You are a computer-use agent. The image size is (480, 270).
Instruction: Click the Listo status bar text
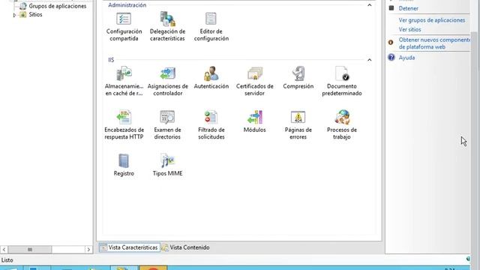[7, 260]
